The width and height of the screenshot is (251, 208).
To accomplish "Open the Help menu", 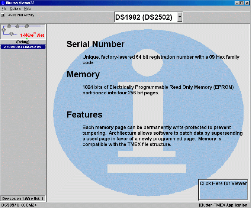I will [x=28, y=9].
